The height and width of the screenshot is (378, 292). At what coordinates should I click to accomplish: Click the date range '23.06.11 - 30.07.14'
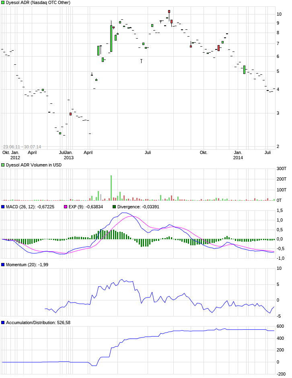(22, 147)
